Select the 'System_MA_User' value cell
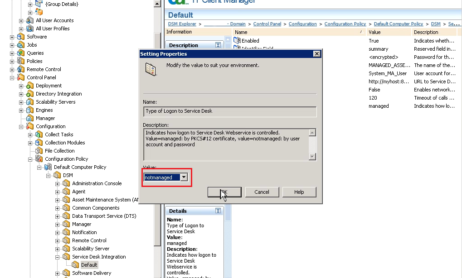 coord(388,73)
